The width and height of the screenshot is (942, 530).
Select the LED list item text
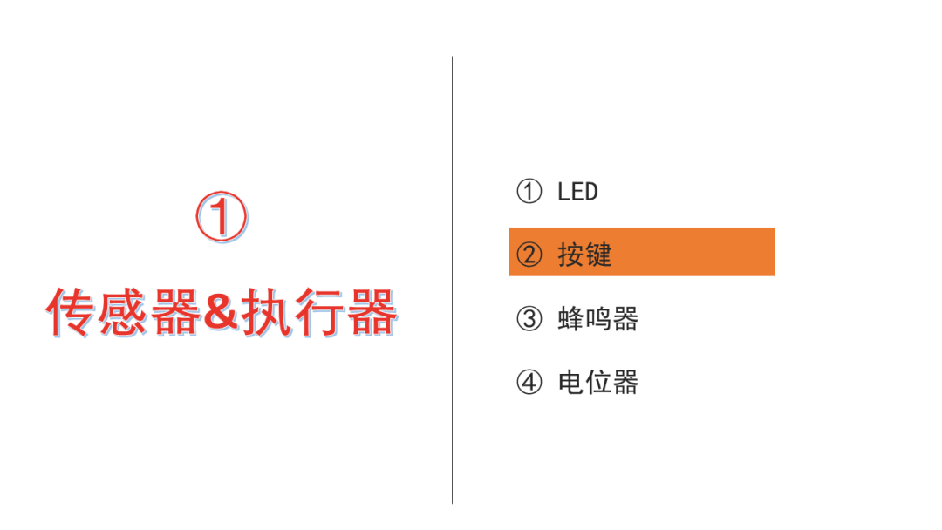click(578, 192)
